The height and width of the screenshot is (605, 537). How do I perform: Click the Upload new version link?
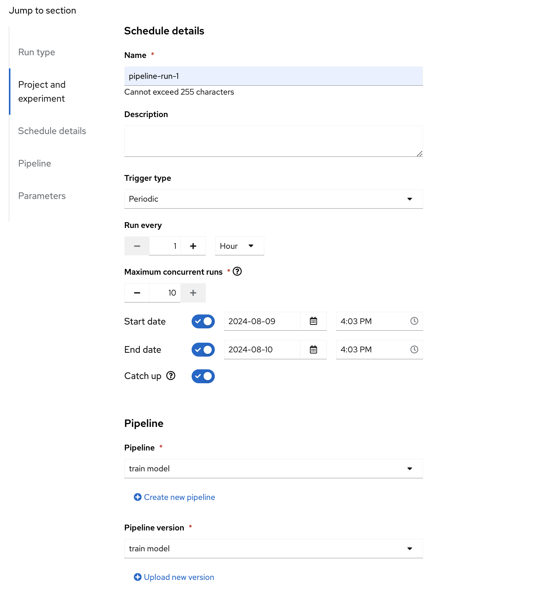click(x=174, y=577)
